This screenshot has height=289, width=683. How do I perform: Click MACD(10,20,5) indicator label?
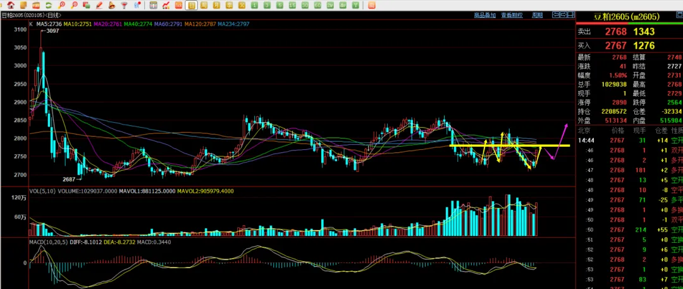click(x=48, y=242)
